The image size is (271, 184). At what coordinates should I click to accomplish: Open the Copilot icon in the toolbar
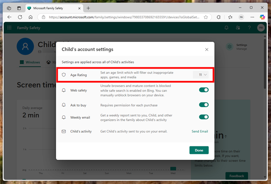pos(262,17)
